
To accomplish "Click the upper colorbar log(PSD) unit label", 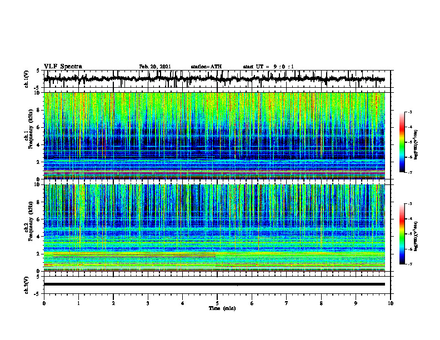I will 416,145.
